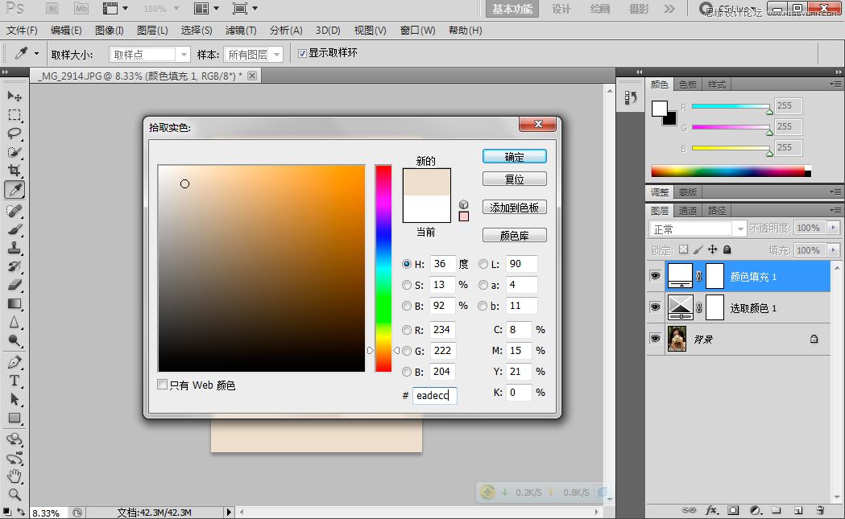Select the G green radio button

coord(406,351)
